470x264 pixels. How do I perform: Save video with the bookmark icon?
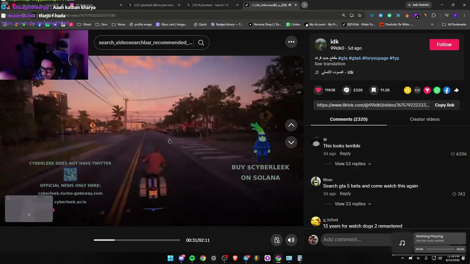click(x=373, y=90)
